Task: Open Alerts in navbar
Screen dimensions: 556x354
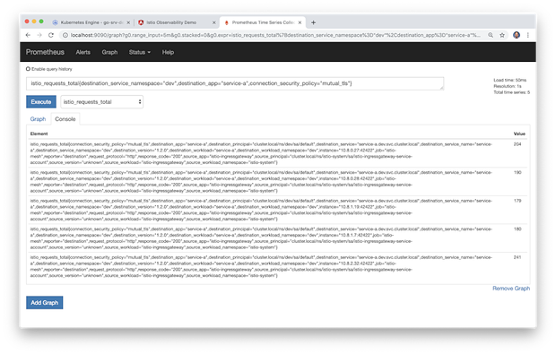Action: click(83, 52)
